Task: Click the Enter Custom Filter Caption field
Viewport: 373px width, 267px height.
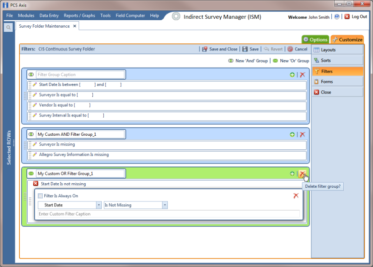Action: coord(169,214)
